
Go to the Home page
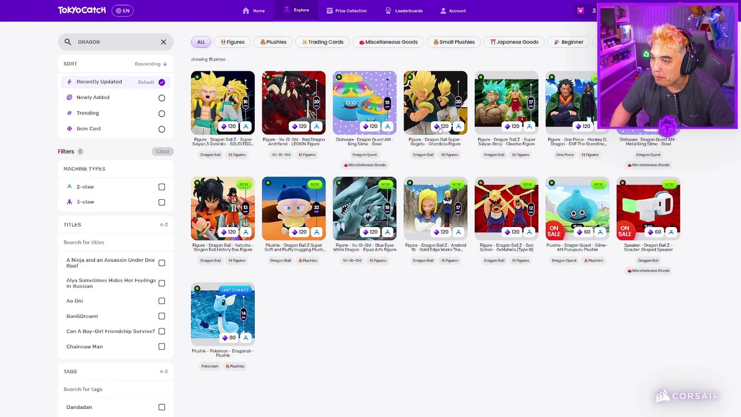click(254, 10)
